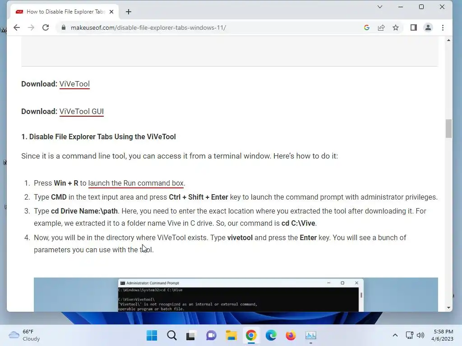Image resolution: width=462 pixels, height=346 pixels.
Task: Open taskbar Search
Action: pyautogui.click(x=172, y=335)
